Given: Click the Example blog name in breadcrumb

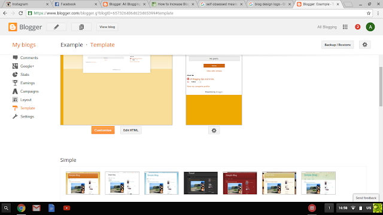Looking at the screenshot, I should (x=72, y=45).
